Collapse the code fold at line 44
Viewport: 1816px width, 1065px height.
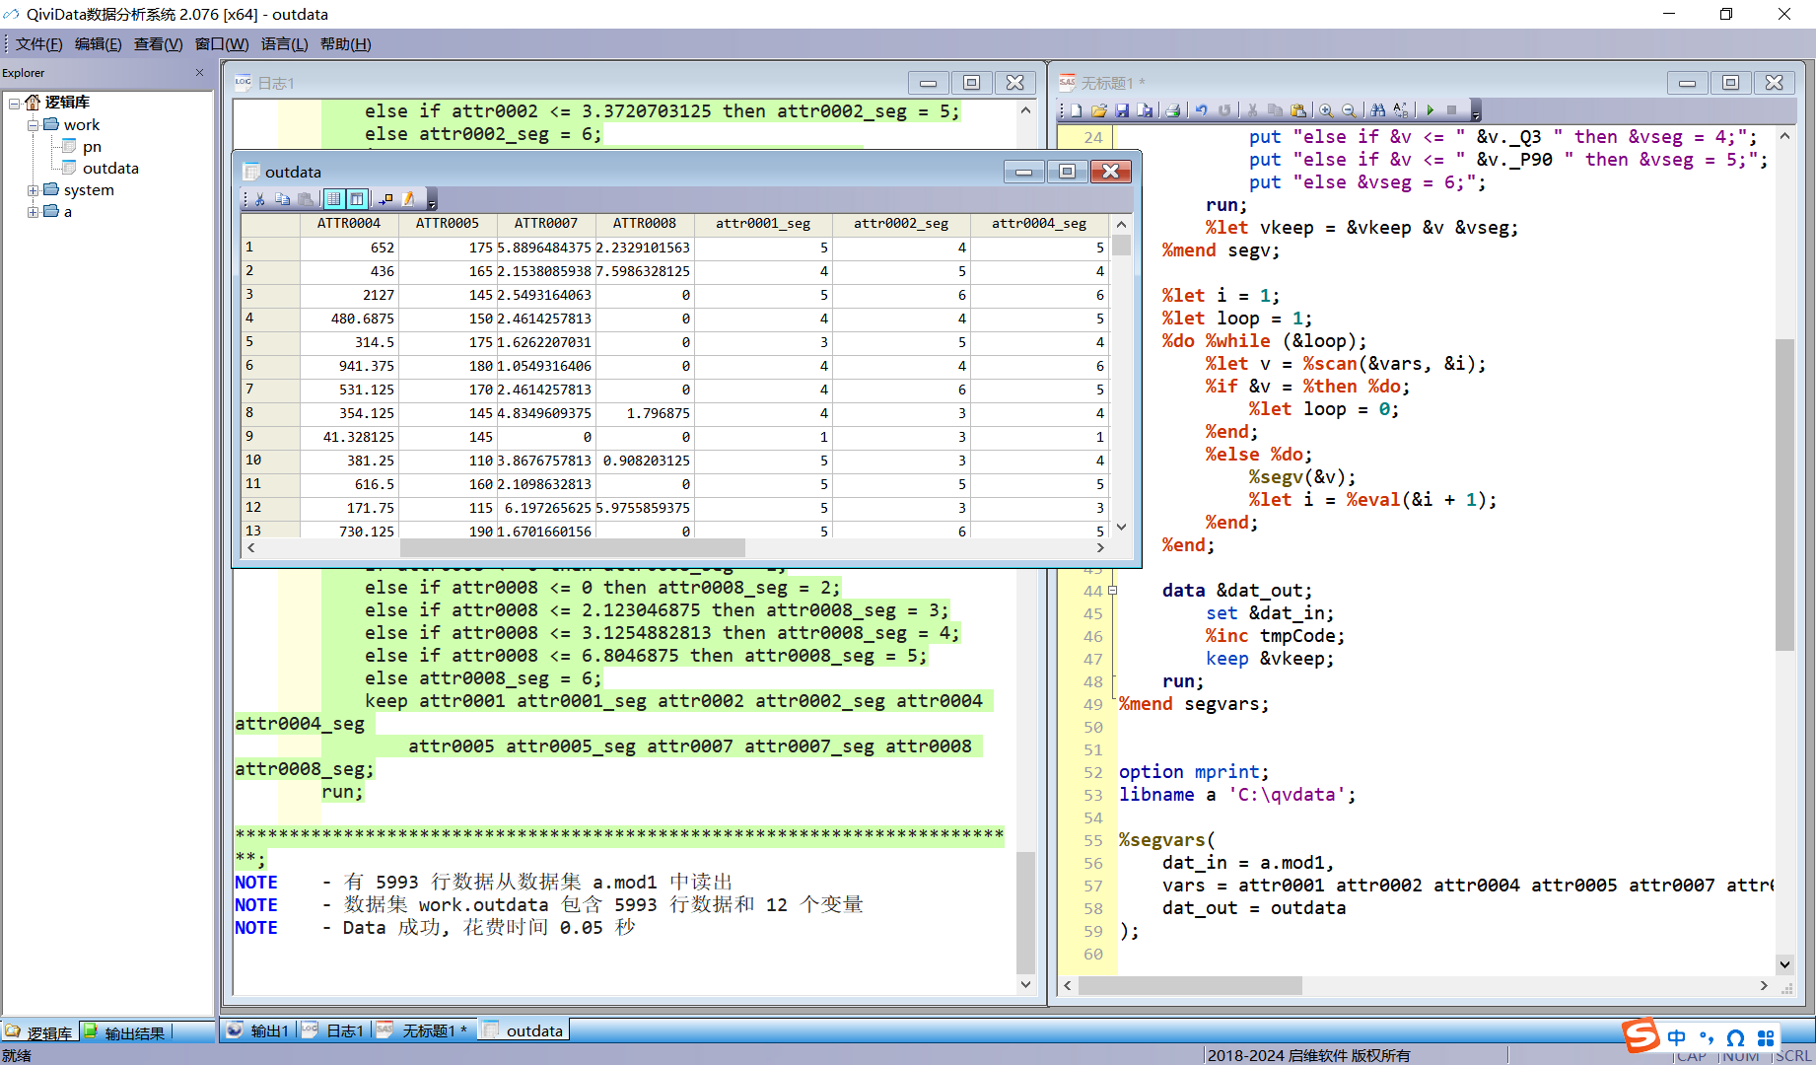click(x=1113, y=591)
